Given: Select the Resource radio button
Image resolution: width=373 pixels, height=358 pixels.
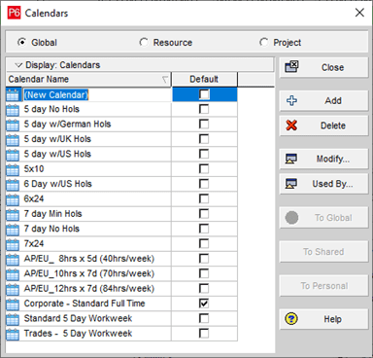Looking at the screenshot, I should [x=144, y=43].
